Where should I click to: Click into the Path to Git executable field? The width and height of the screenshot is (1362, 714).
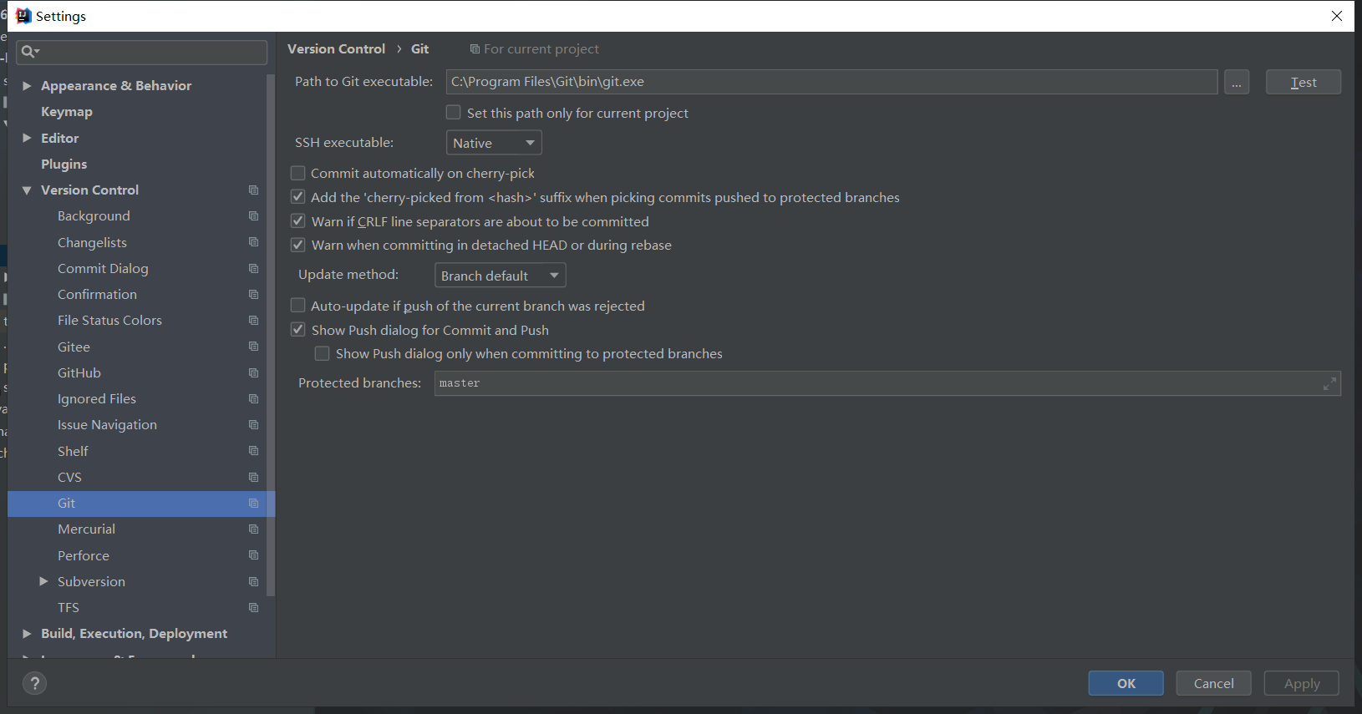pos(831,82)
